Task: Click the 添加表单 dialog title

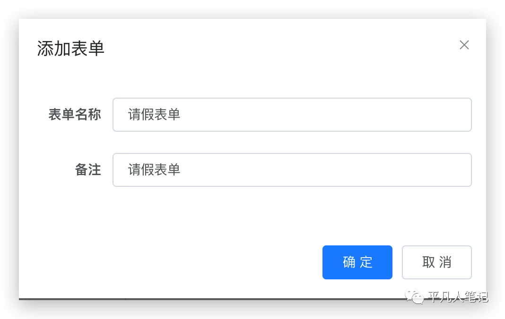Action: pyautogui.click(x=70, y=49)
